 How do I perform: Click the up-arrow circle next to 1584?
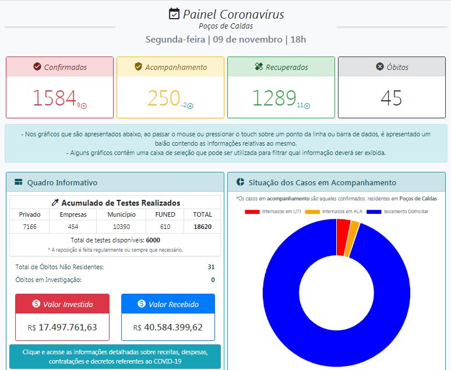pyautogui.click(x=84, y=106)
